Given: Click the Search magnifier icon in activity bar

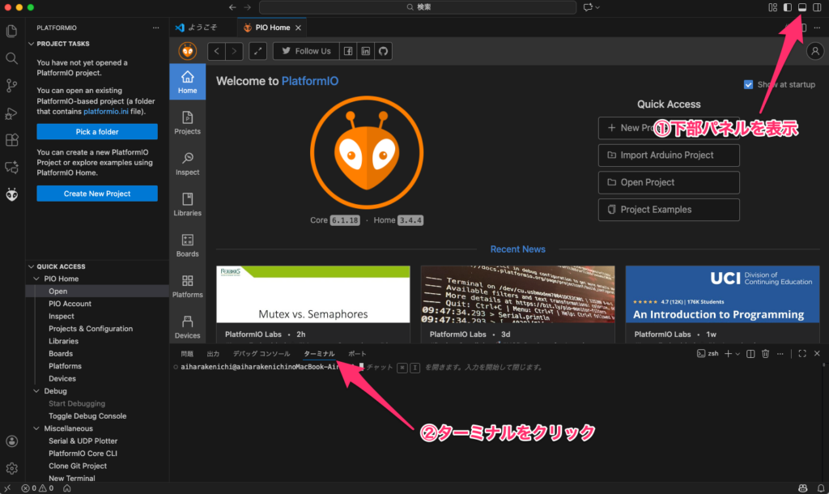Looking at the screenshot, I should click(11, 58).
